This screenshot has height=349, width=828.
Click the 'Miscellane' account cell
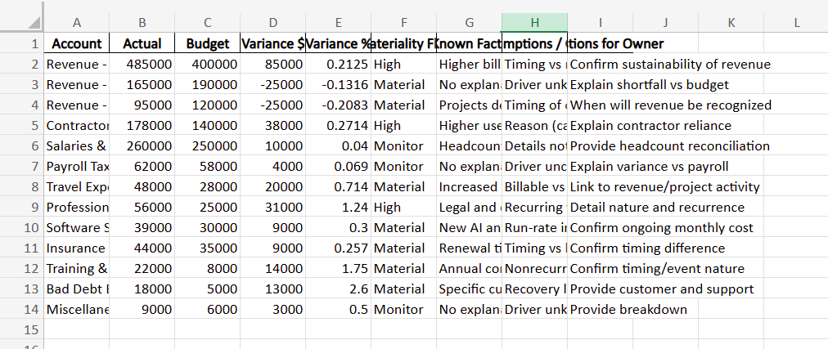[77, 310]
